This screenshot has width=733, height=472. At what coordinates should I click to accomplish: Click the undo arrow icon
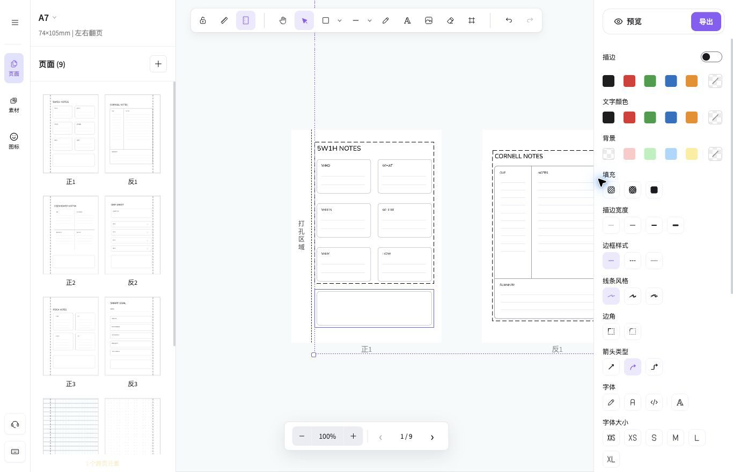[509, 20]
